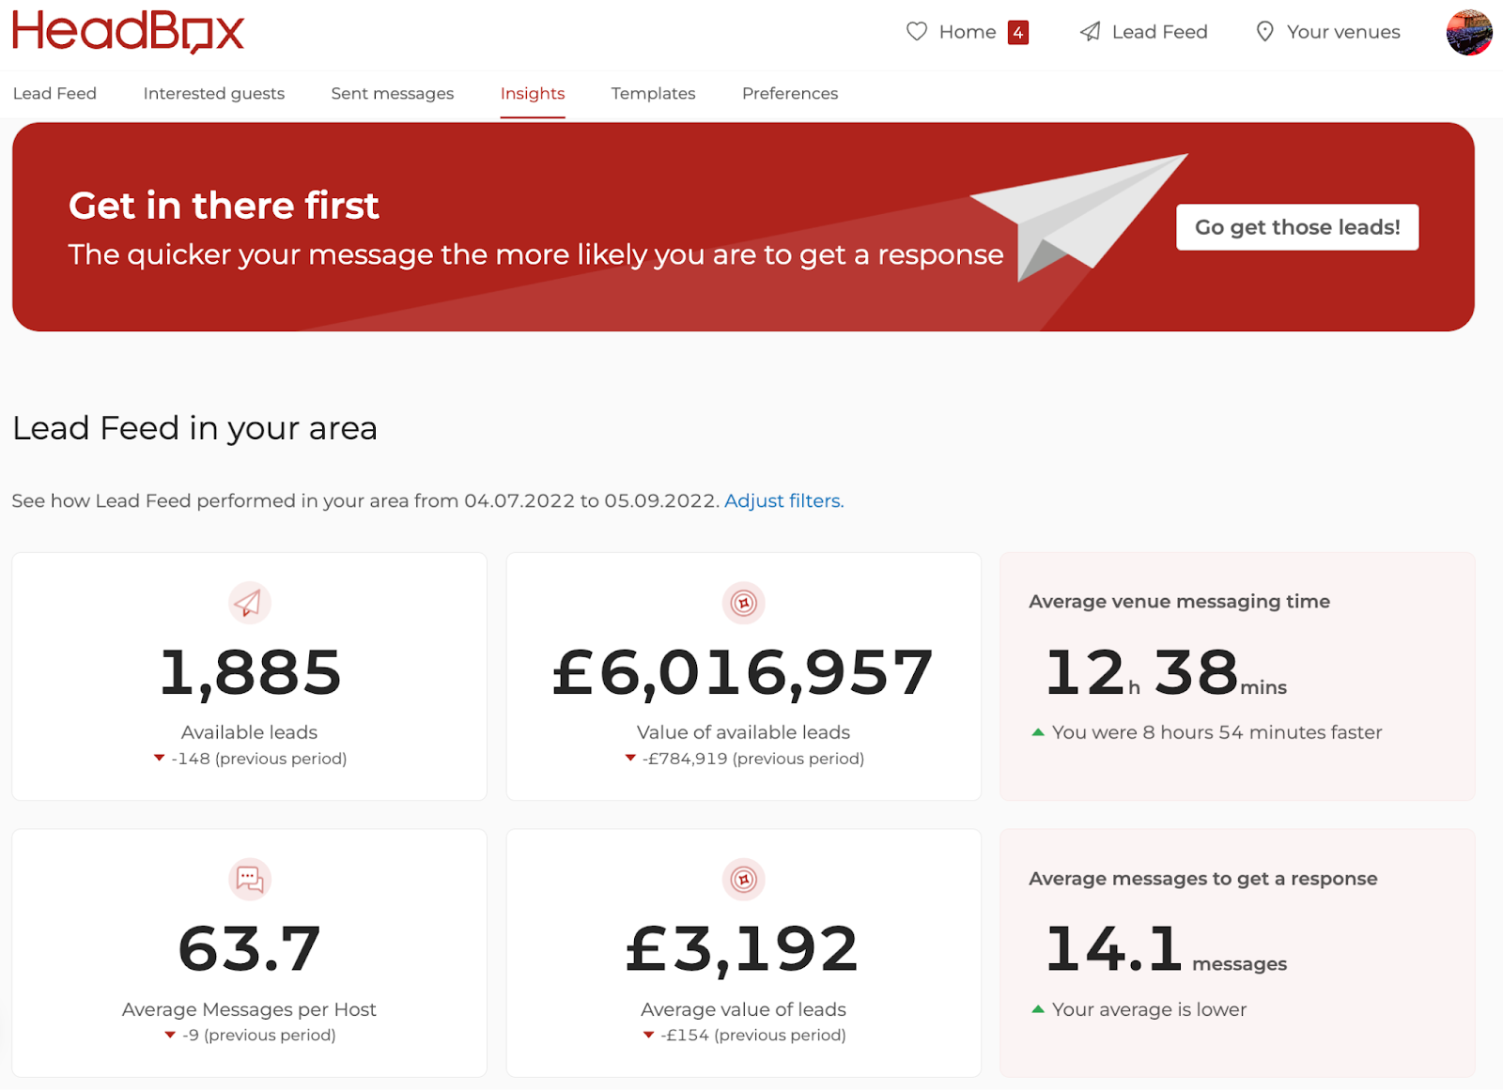Select the Insights tab
The height and width of the screenshot is (1090, 1503).
pyautogui.click(x=533, y=93)
